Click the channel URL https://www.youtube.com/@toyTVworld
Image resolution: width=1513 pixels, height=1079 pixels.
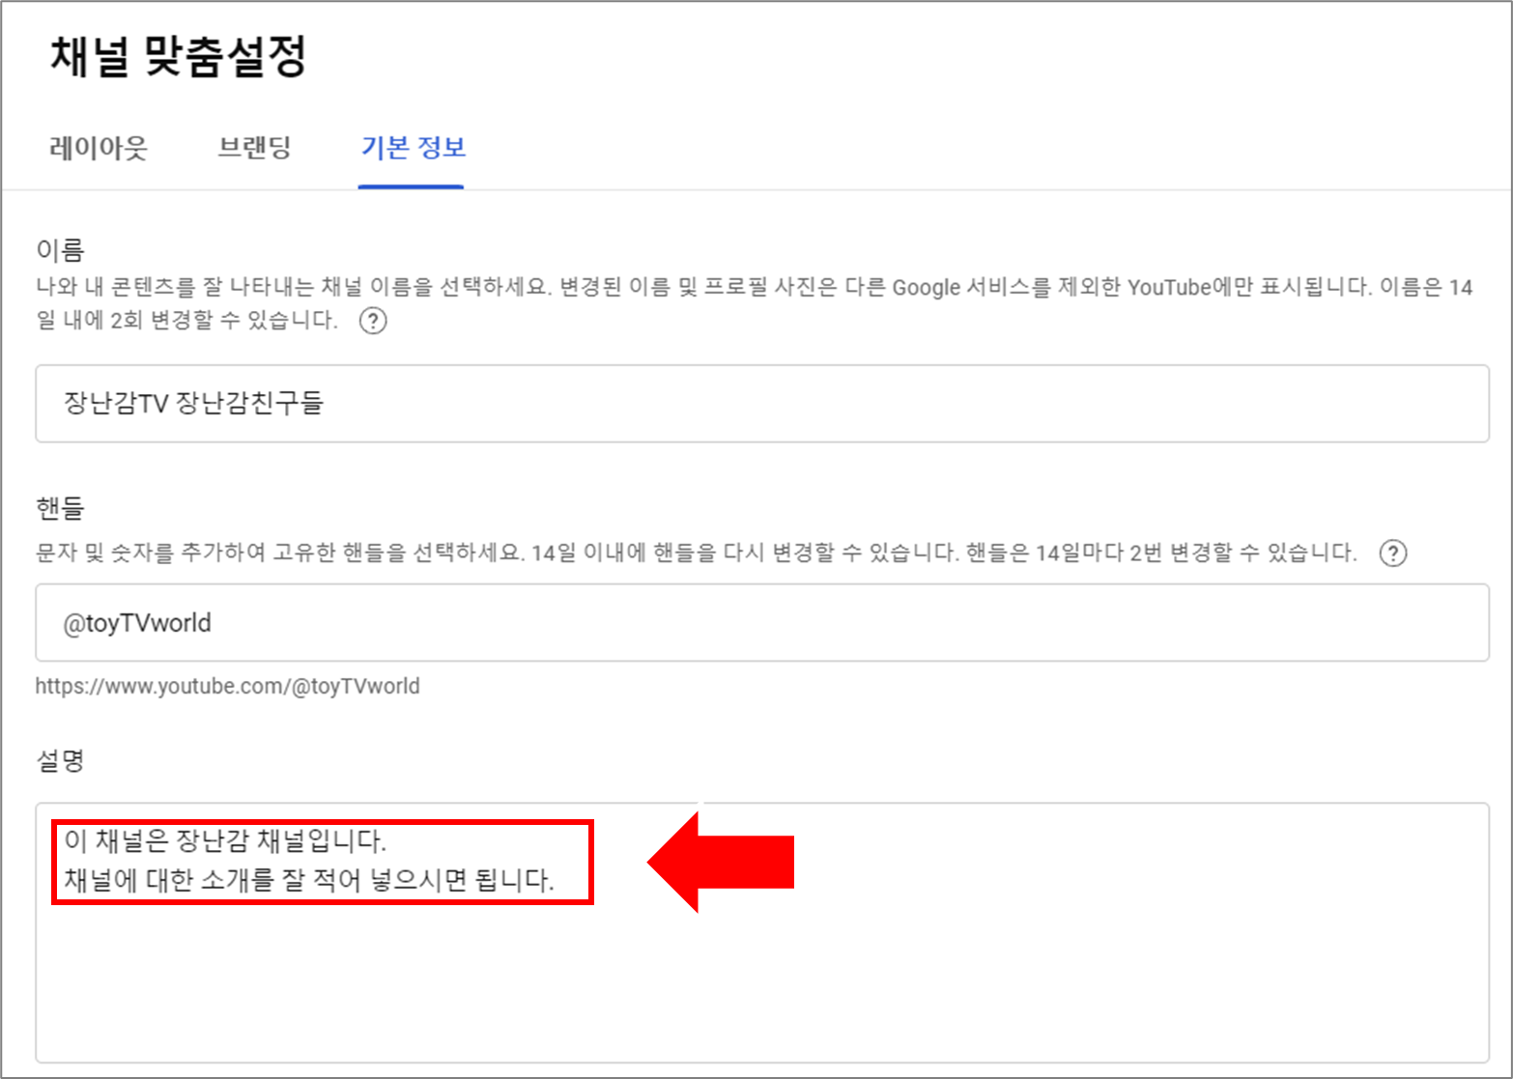(x=227, y=686)
